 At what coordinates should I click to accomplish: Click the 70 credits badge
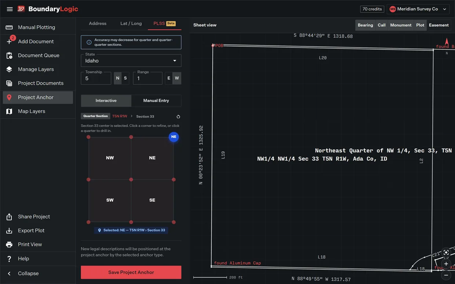372,9
